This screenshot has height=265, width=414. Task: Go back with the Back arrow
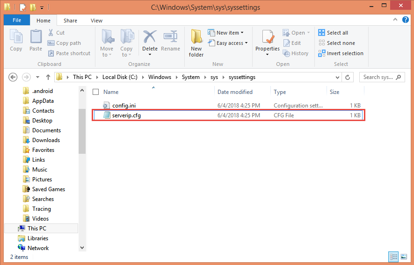(13, 77)
